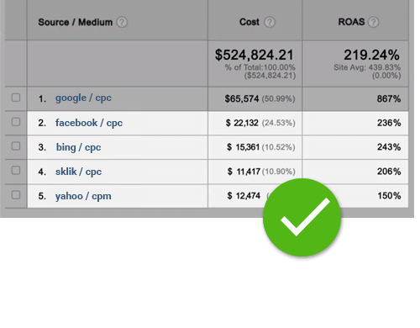The width and height of the screenshot is (420, 328).
Task: Click the green checkmark badge
Action: (302, 217)
